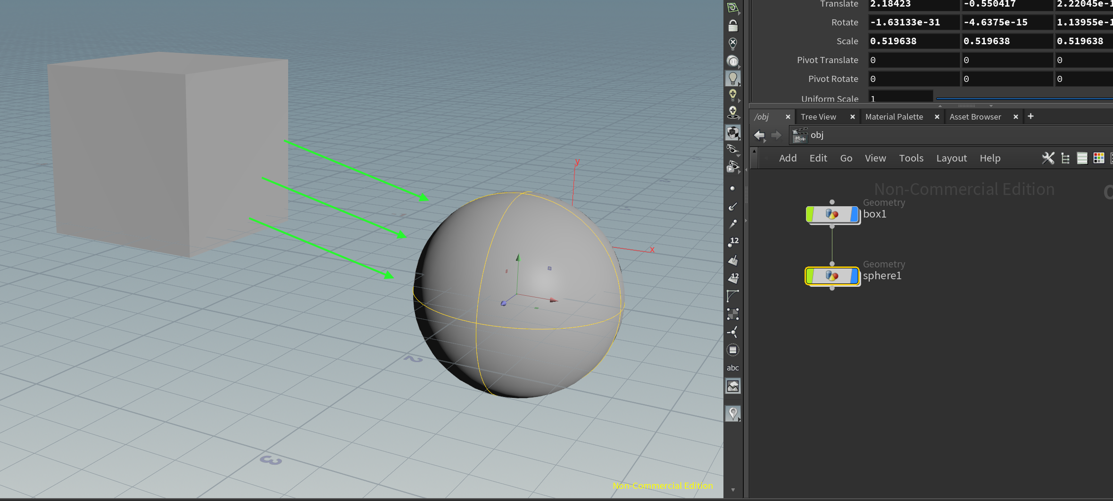Open the Layout menu
Image resolution: width=1113 pixels, height=501 pixels.
click(951, 158)
